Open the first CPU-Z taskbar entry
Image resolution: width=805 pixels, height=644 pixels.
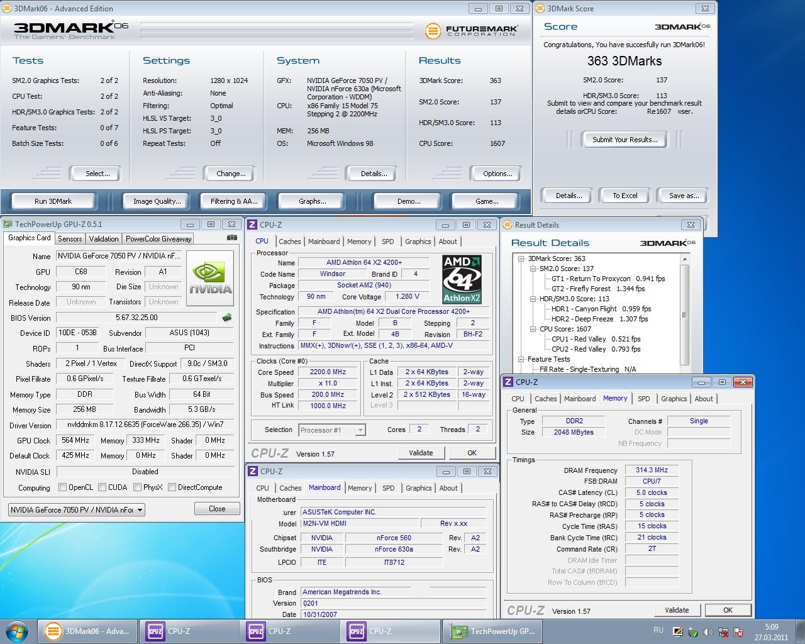189,631
